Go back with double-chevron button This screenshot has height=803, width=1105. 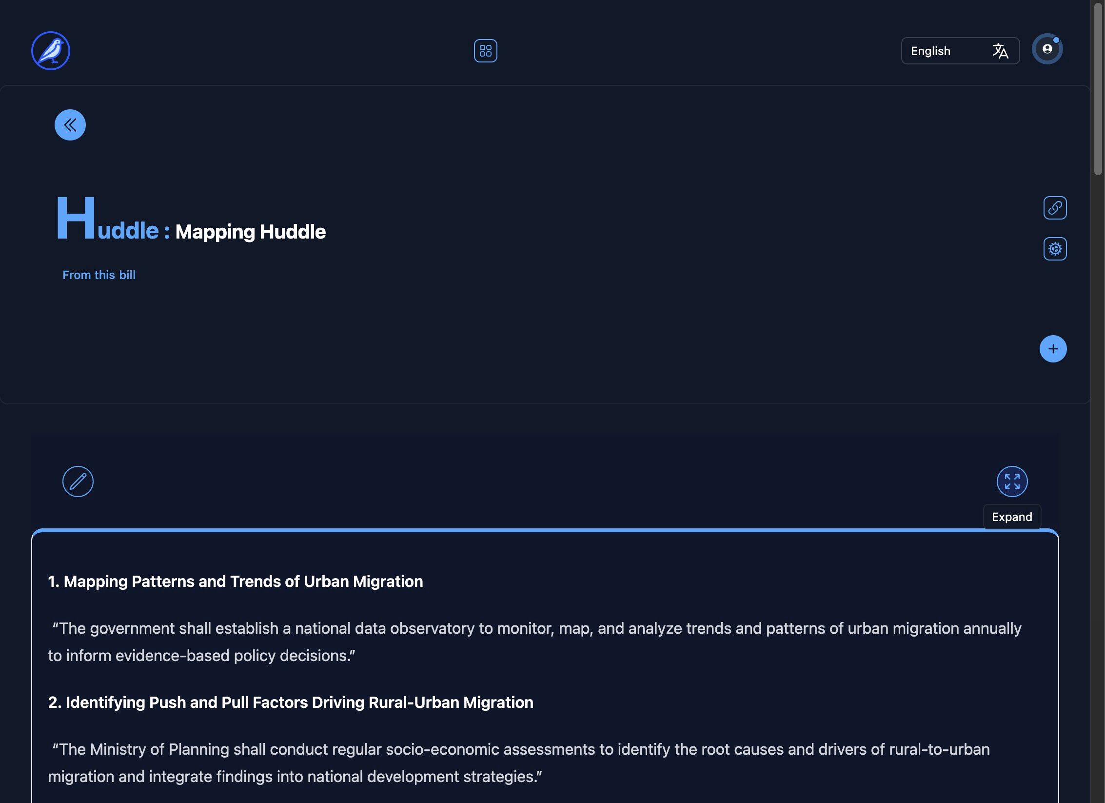(70, 125)
